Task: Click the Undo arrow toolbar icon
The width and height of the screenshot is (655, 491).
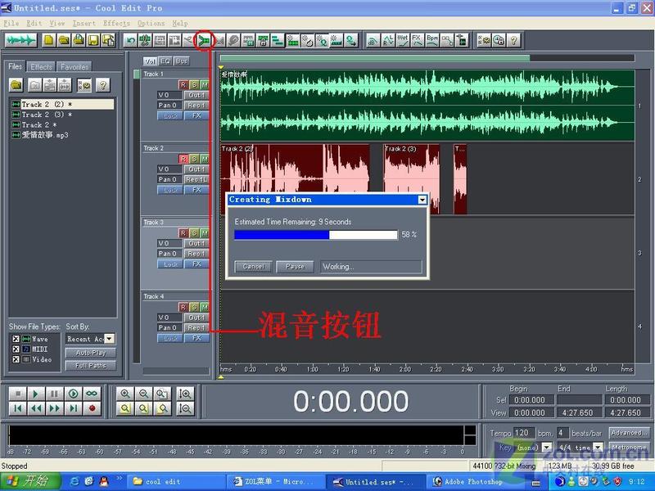Action: 131,40
